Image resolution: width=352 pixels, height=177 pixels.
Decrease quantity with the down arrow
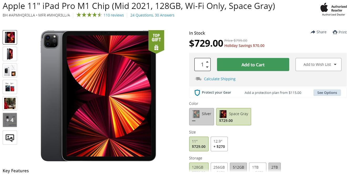pos(207,67)
